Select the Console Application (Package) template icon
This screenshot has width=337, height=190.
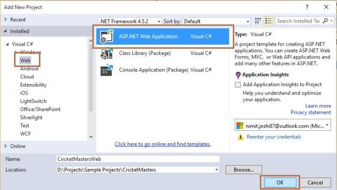107,70
